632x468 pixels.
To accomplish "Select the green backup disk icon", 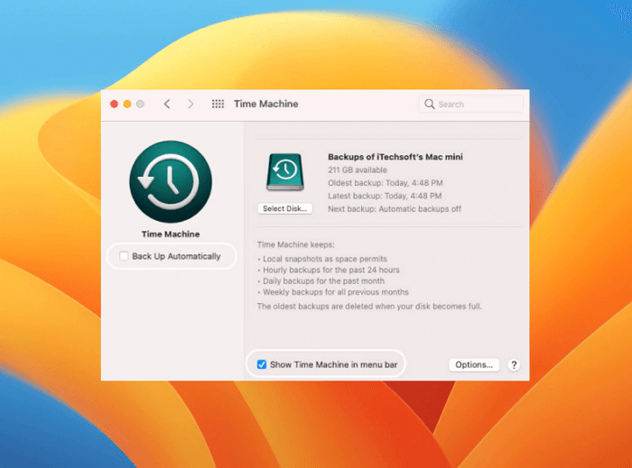I will [285, 172].
